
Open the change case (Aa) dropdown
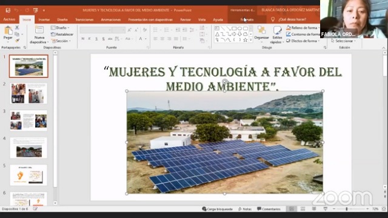click(129, 39)
